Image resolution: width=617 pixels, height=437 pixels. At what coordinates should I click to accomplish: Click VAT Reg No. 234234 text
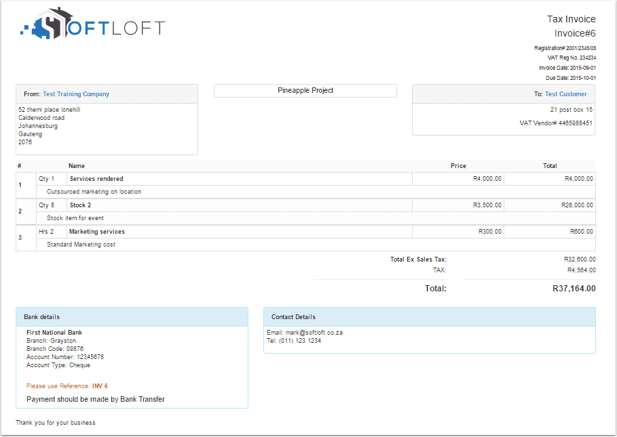(572, 58)
